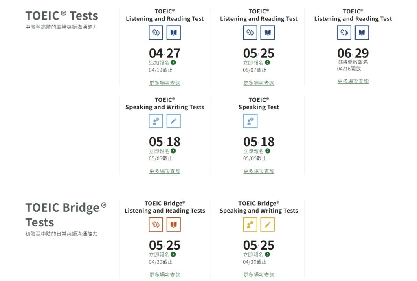Click the 06/29 test date text
The height and width of the screenshot is (281, 417).
coord(353,53)
